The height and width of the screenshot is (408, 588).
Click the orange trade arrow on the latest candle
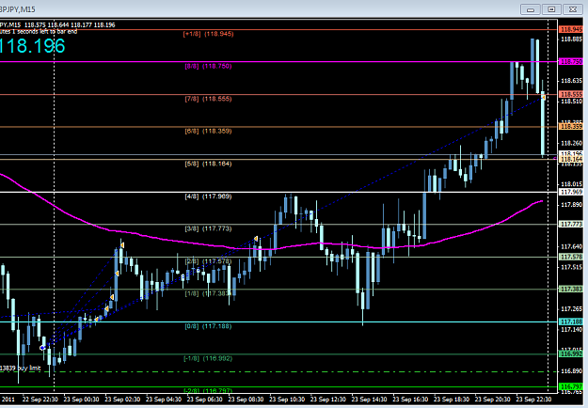tap(544, 98)
